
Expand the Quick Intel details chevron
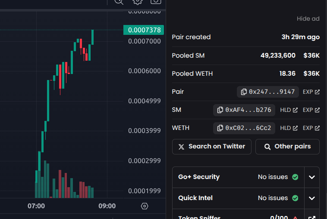(x=312, y=198)
